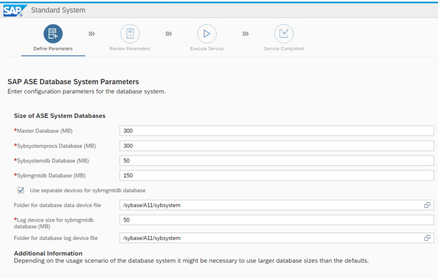Screen dimensions: 438x279
Task: Edit the Master Database size field
Action: pos(276,131)
